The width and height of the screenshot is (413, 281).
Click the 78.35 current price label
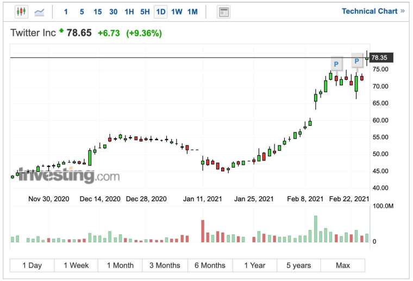(x=381, y=58)
